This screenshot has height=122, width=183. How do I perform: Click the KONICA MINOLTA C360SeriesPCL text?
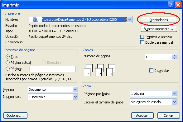54,31
